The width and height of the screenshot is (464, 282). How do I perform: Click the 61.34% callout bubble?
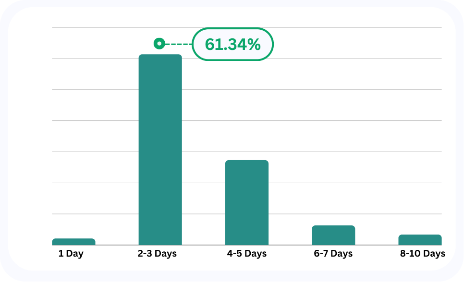pyautogui.click(x=232, y=44)
